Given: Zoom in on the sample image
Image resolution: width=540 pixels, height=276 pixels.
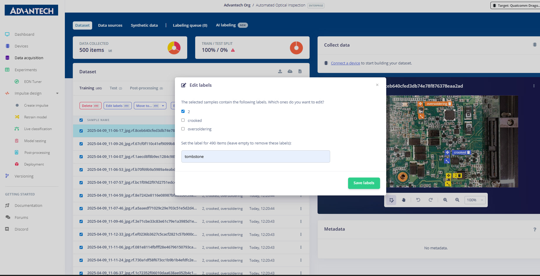Looking at the screenshot, I should [x=445, y=200].
